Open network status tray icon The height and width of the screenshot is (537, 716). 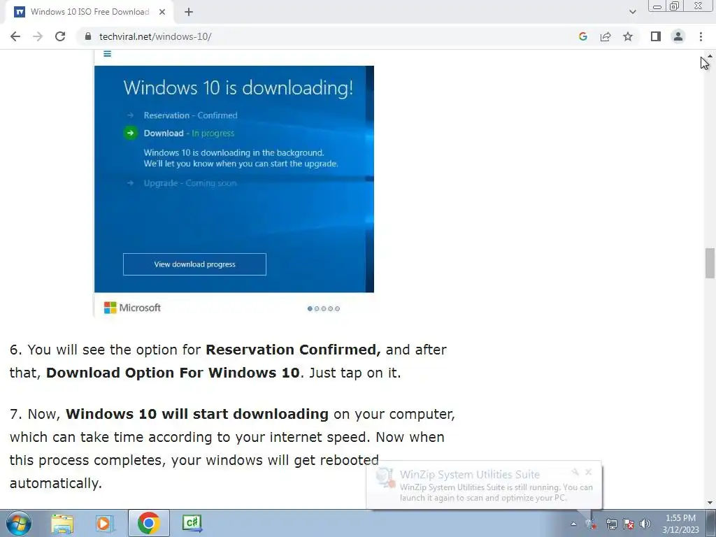click(611, 524)
